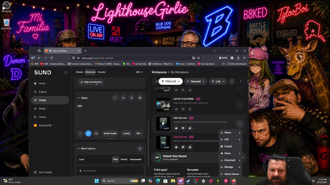
Task: Like the Cam Go Live 0:42 song
Action: pos(176,147)
